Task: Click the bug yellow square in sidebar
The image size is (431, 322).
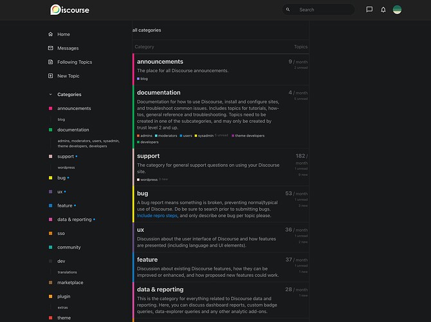Action: [51, 178]
